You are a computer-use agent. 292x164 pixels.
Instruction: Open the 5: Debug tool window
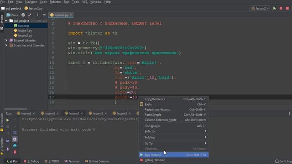(x=31, y=161)
